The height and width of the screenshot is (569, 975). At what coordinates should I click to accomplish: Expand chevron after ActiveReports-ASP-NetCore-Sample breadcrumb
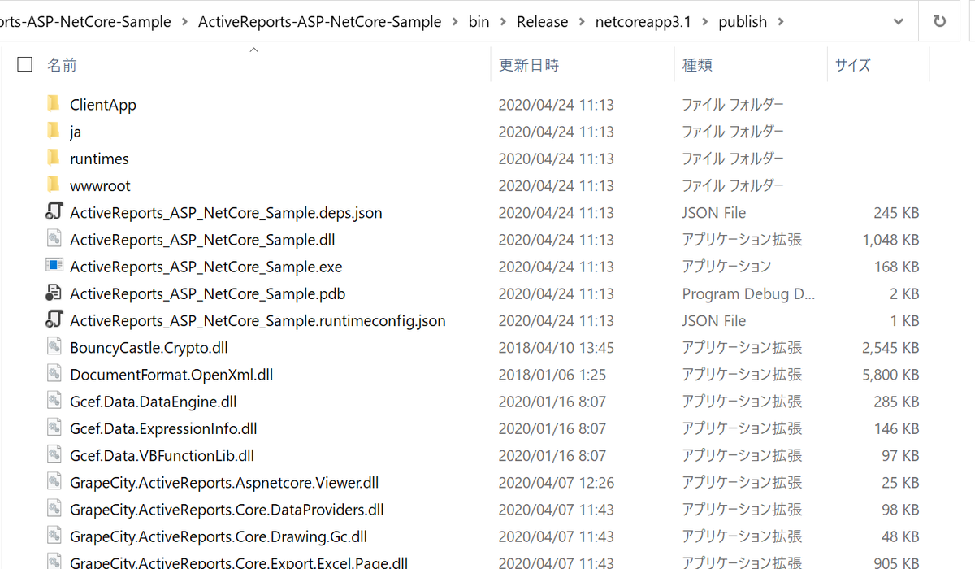tap(455, 22)
